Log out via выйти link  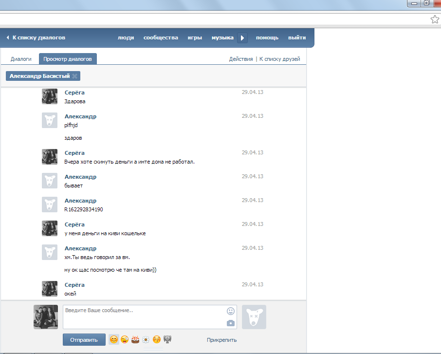[x=297, y=37]
